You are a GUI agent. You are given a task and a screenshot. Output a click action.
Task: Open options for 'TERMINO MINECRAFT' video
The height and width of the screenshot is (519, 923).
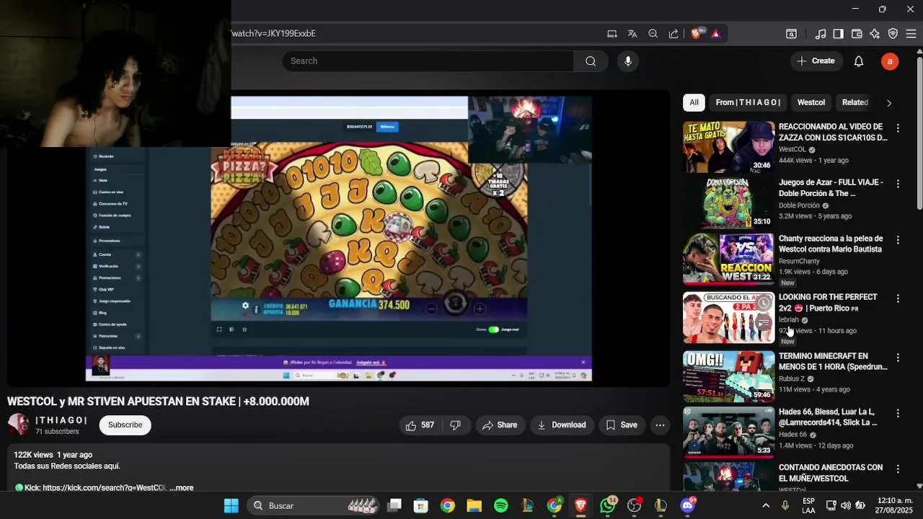tap(898, 358)
